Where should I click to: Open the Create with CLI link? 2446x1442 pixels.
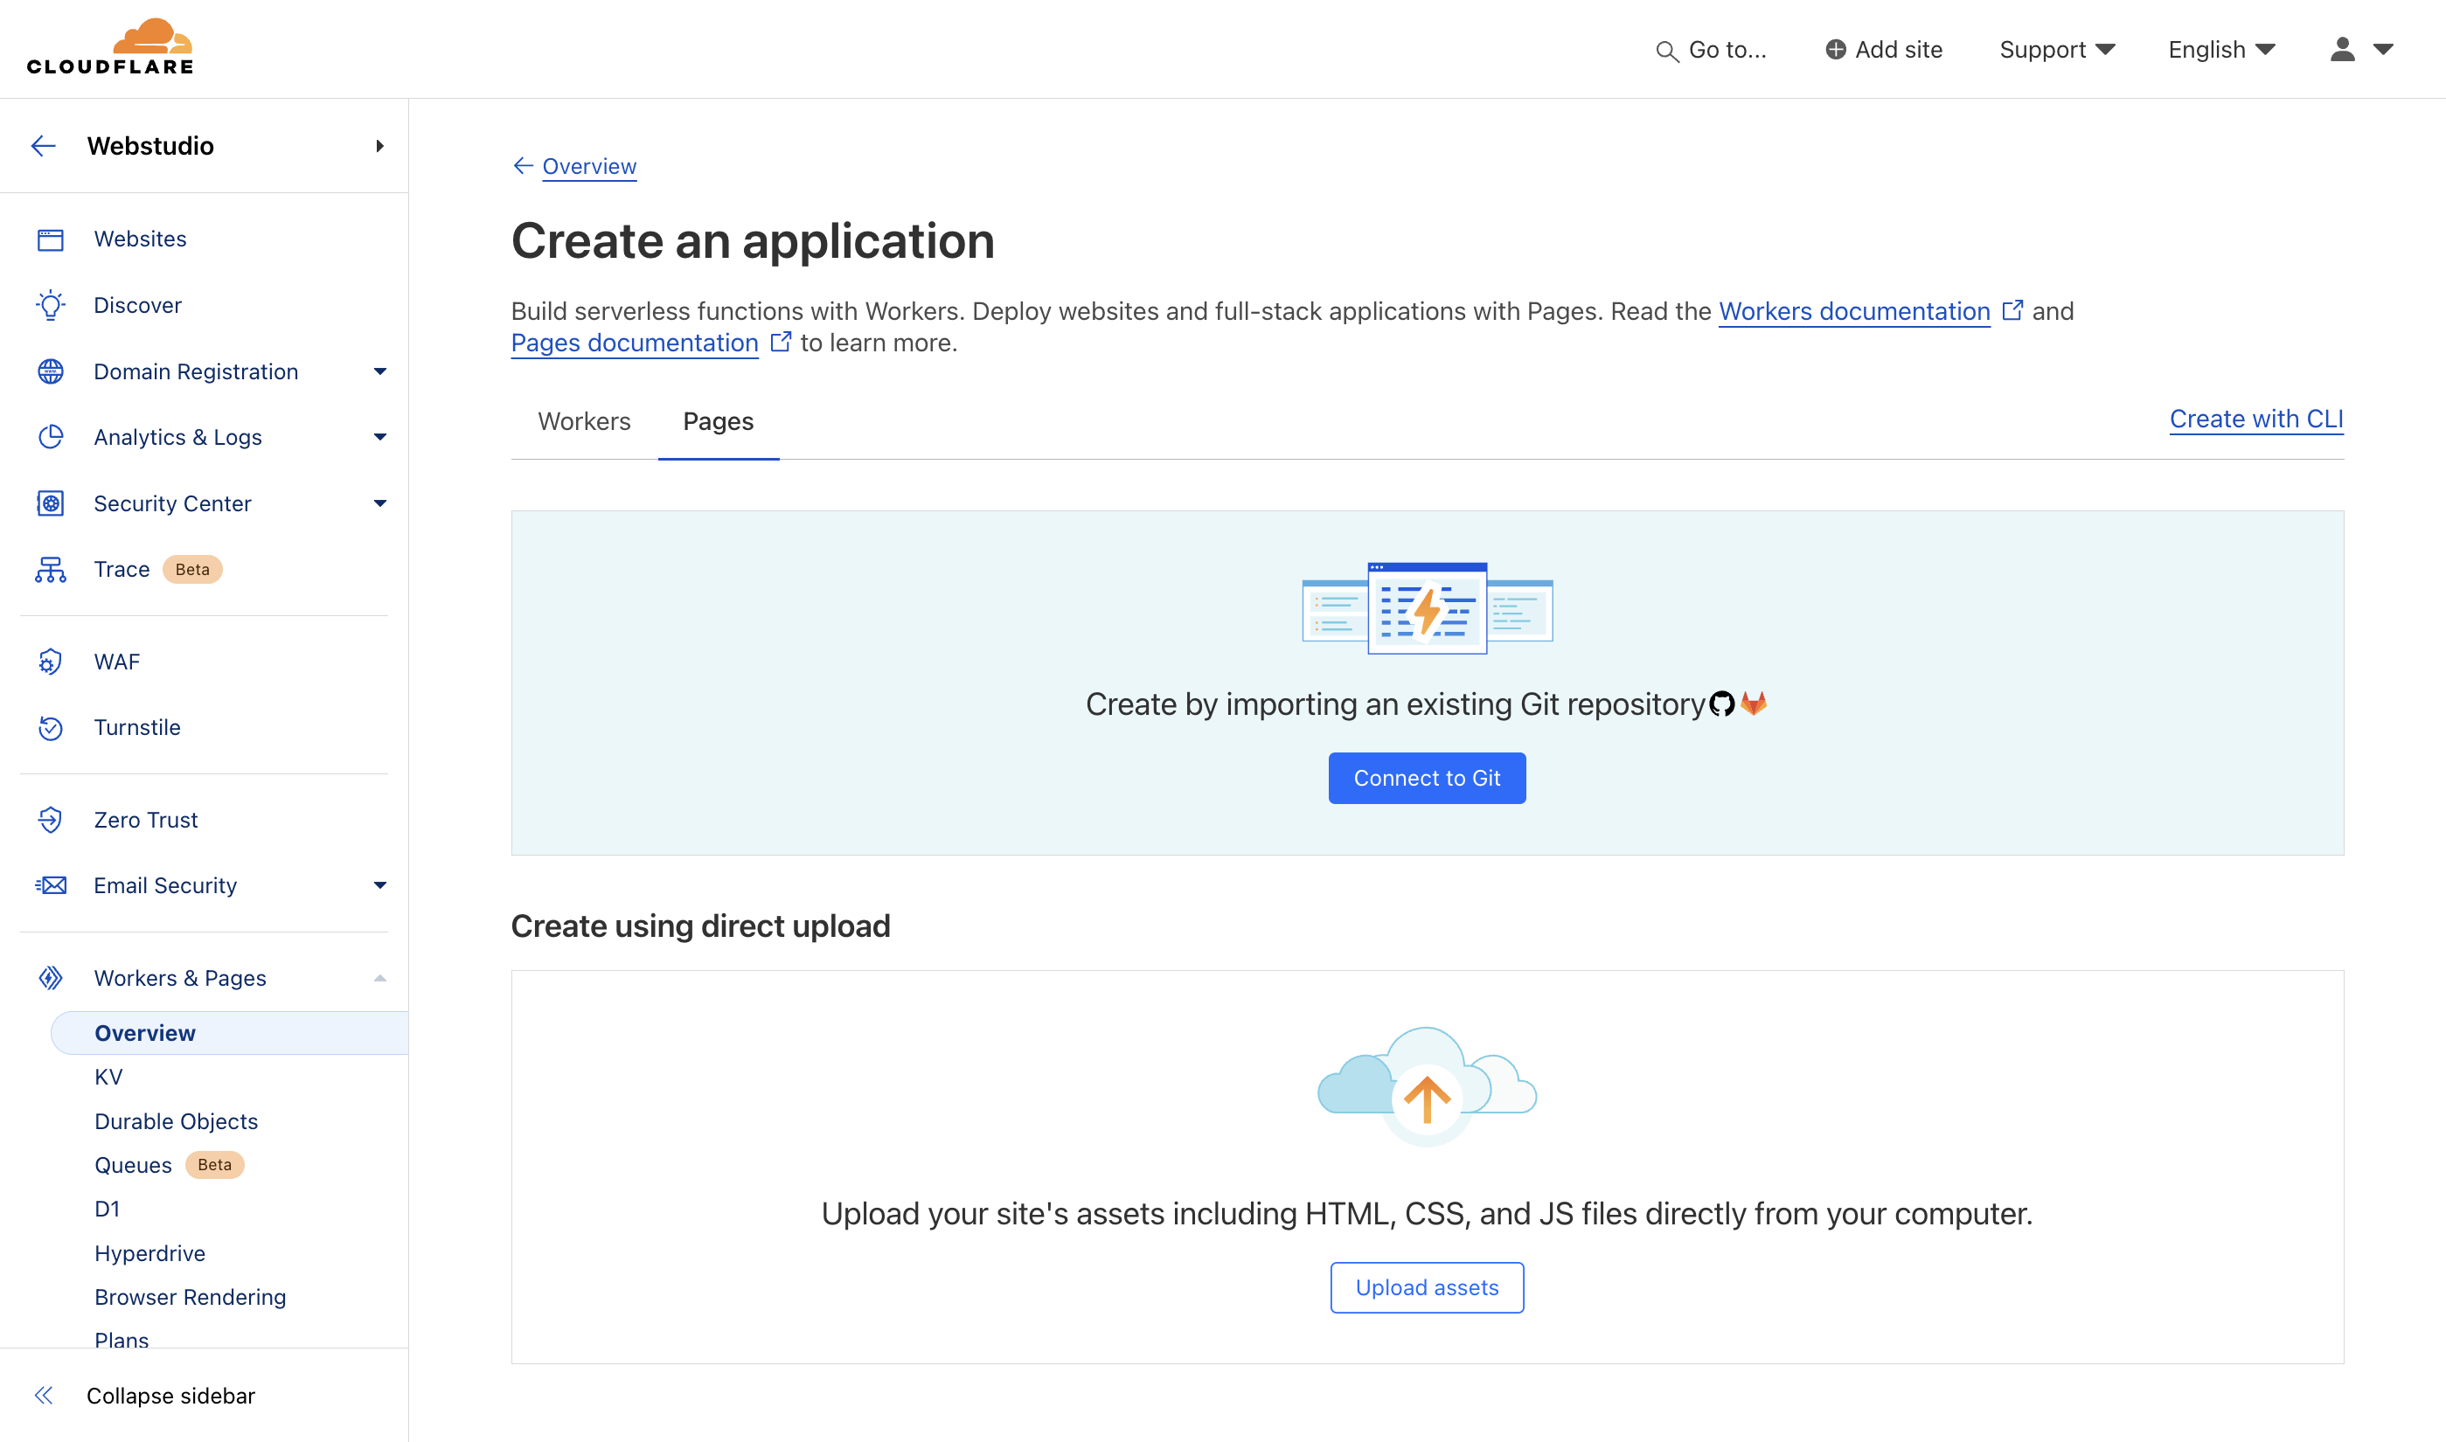pyautogui.click(x=2256, y=419)
